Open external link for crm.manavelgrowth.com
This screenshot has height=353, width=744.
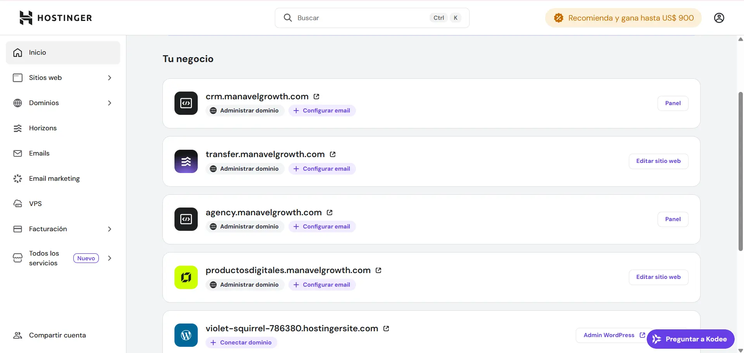point(316,97)
